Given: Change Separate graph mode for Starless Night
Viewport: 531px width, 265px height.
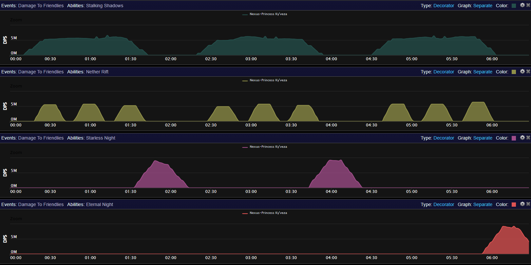Looking at the screenshot, I should tap(483, 138).
